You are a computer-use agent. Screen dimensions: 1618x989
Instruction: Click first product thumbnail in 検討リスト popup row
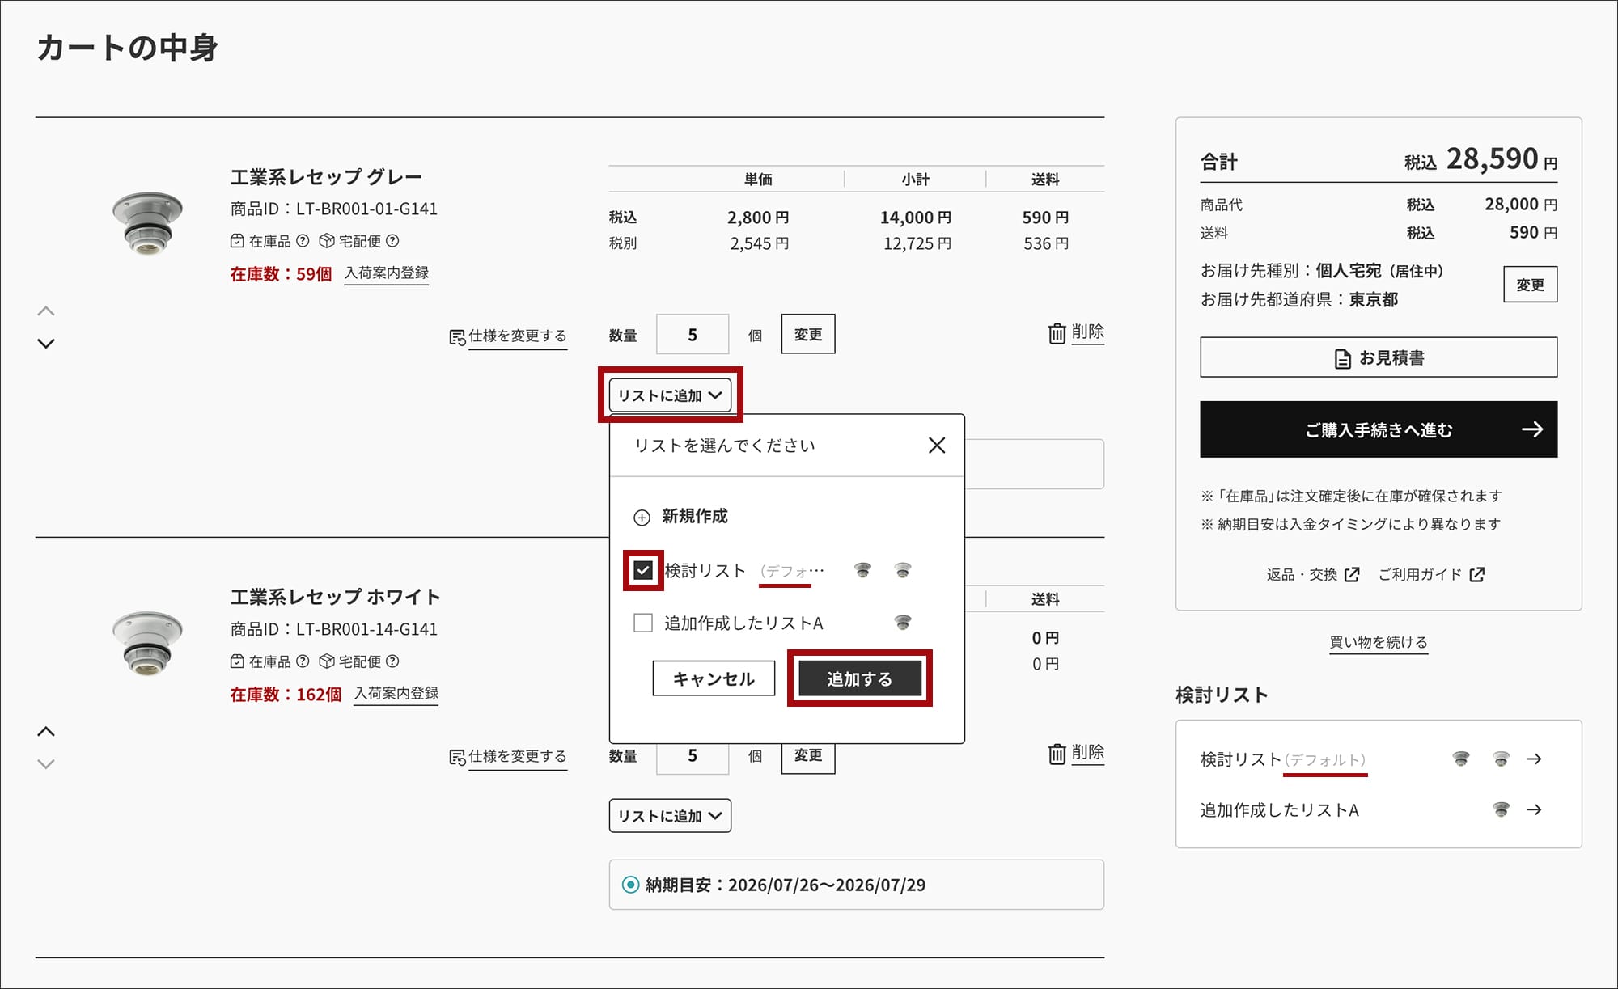tap(863, 571)
